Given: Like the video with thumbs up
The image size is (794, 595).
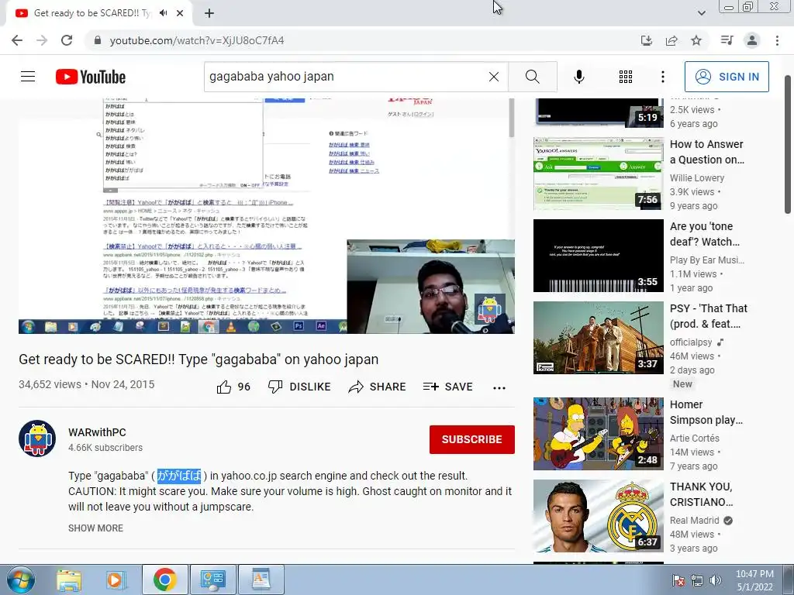Looking at the screenshot, I should (x=233, y=387).
